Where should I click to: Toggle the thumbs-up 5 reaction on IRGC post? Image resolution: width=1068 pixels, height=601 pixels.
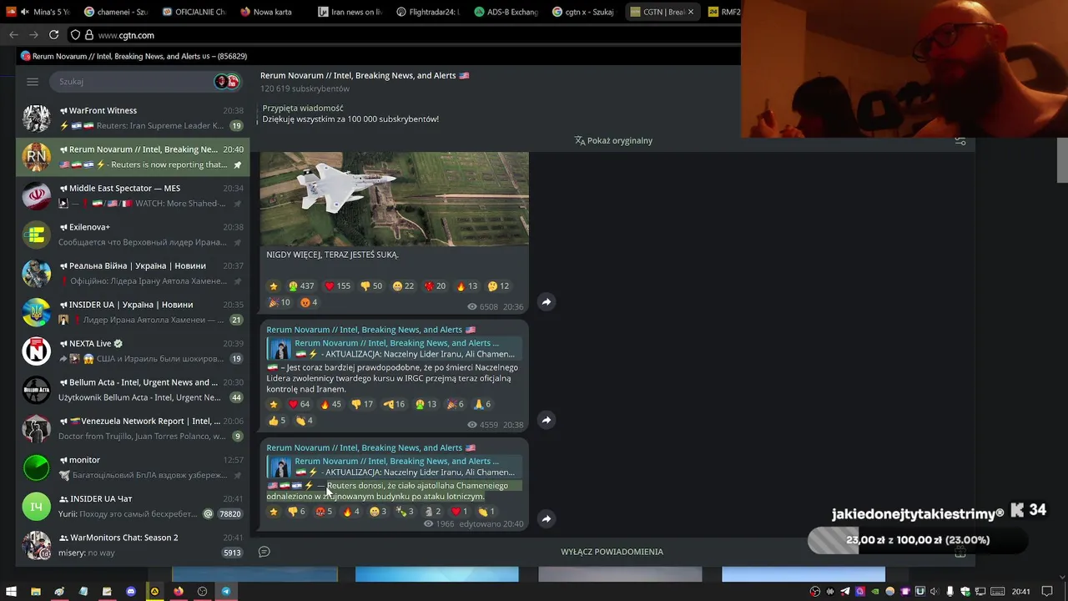pyautogui.click(x=275, y=421)
